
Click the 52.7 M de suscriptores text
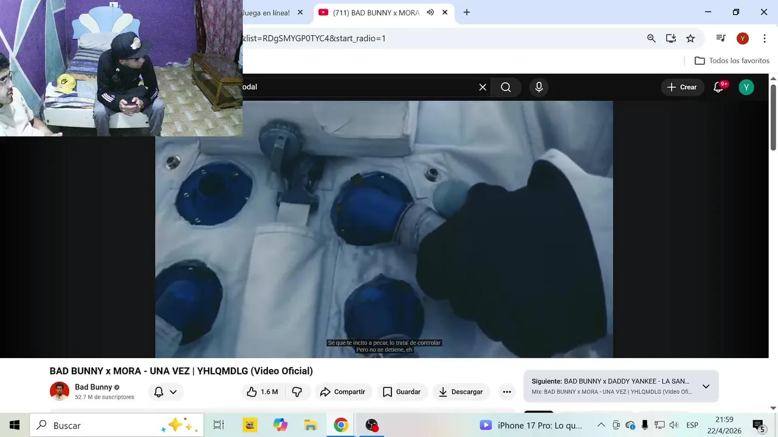coord(105,397)
